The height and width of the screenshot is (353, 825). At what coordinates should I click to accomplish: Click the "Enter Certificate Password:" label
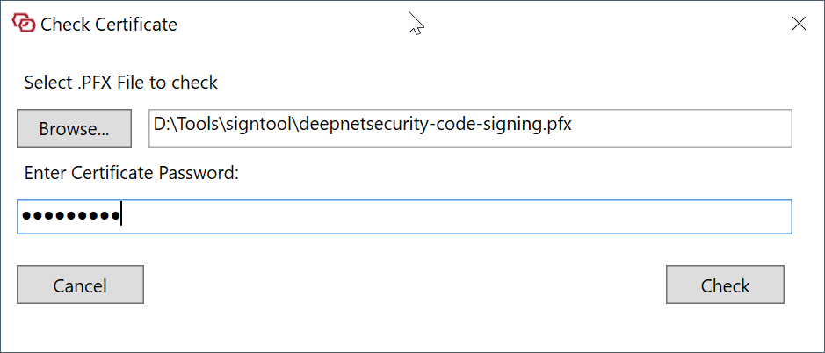(132, 173)
